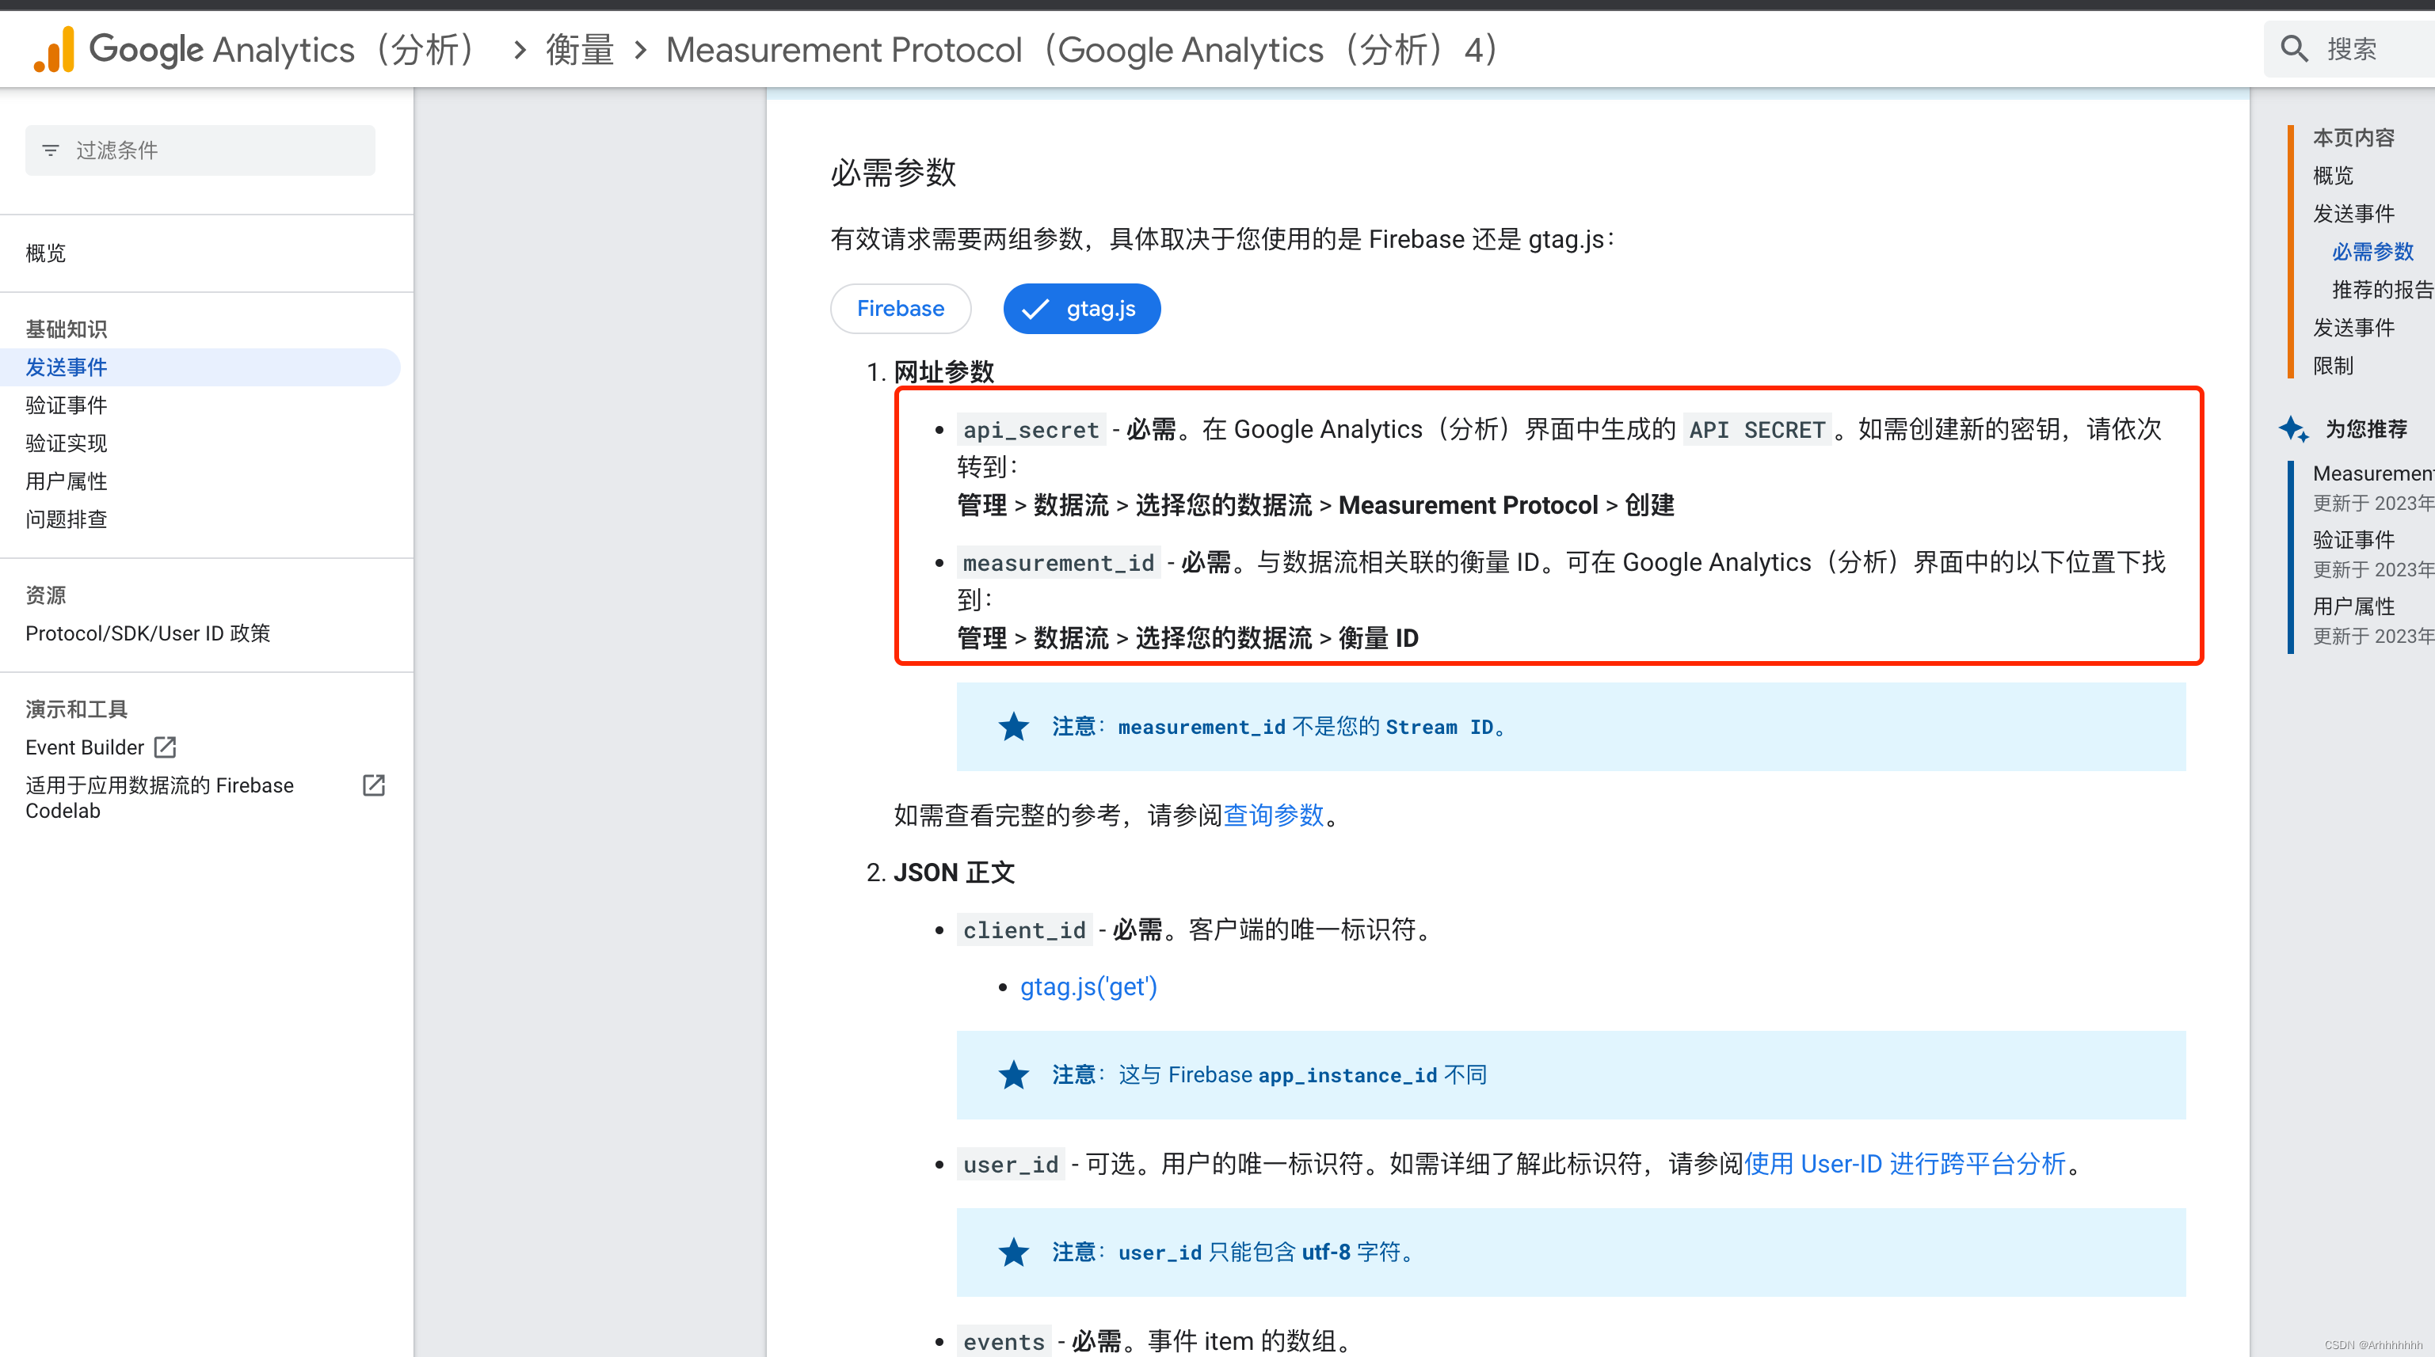The width and height of the screenshot is (2435, 1357).
Task: Click the 必需参数 section heading
Action: tap(894, 173)
